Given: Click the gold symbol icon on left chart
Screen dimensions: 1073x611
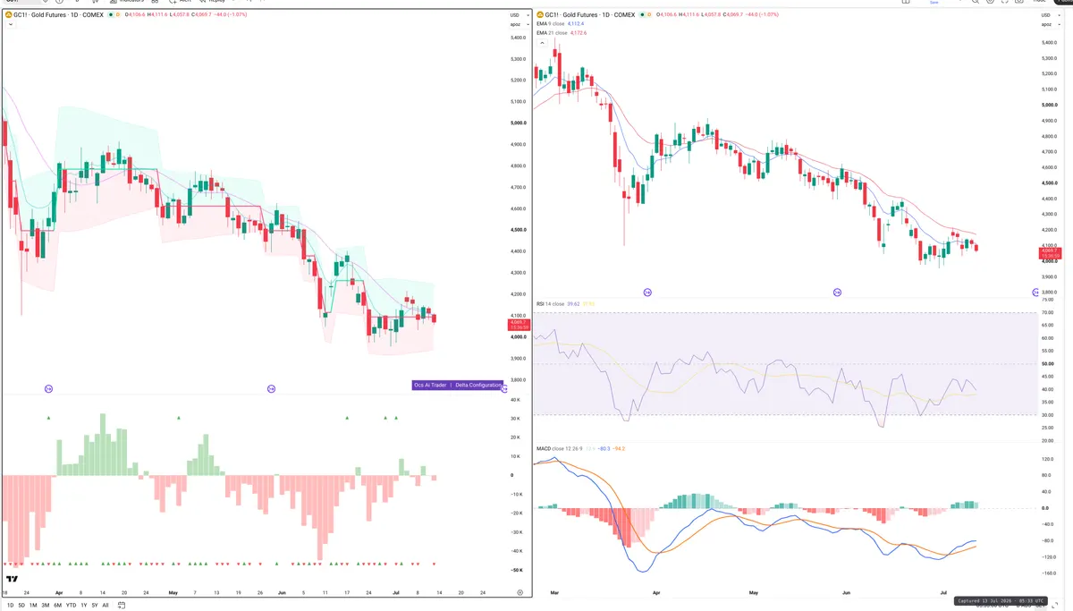Looking at the screenshot, I should tap(9, 15).
